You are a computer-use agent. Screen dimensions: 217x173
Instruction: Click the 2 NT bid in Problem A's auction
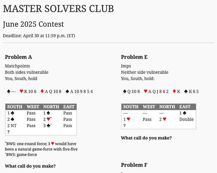[13, 126]
